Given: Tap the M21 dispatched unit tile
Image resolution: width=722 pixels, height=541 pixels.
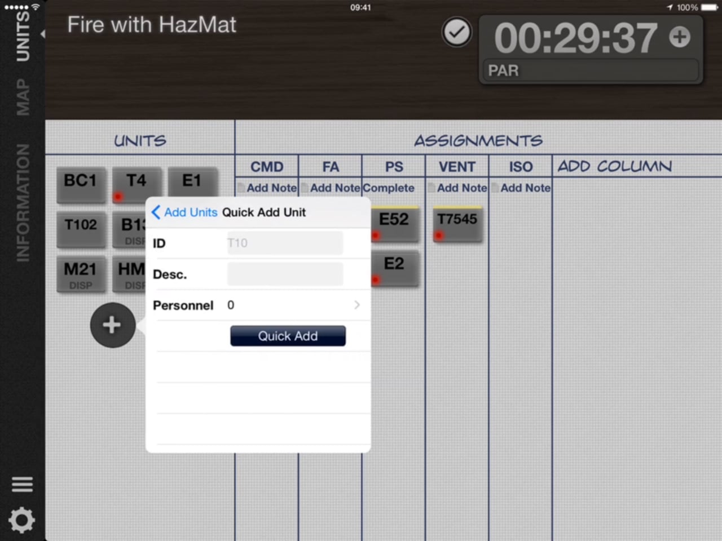Looking at the screenshot, I should [x=81, y=274].
